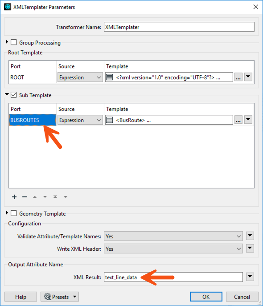The image size is (263, 306).
Task: Click the OK button
Action: (x=206, y=297)
